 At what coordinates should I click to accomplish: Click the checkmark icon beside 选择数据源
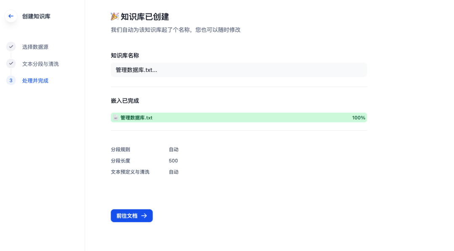click(11, 47)
